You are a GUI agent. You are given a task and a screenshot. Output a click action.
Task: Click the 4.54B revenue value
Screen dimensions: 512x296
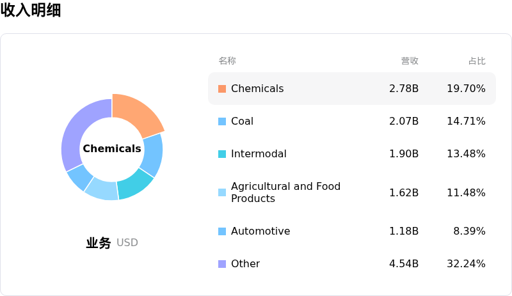[404, 263]
